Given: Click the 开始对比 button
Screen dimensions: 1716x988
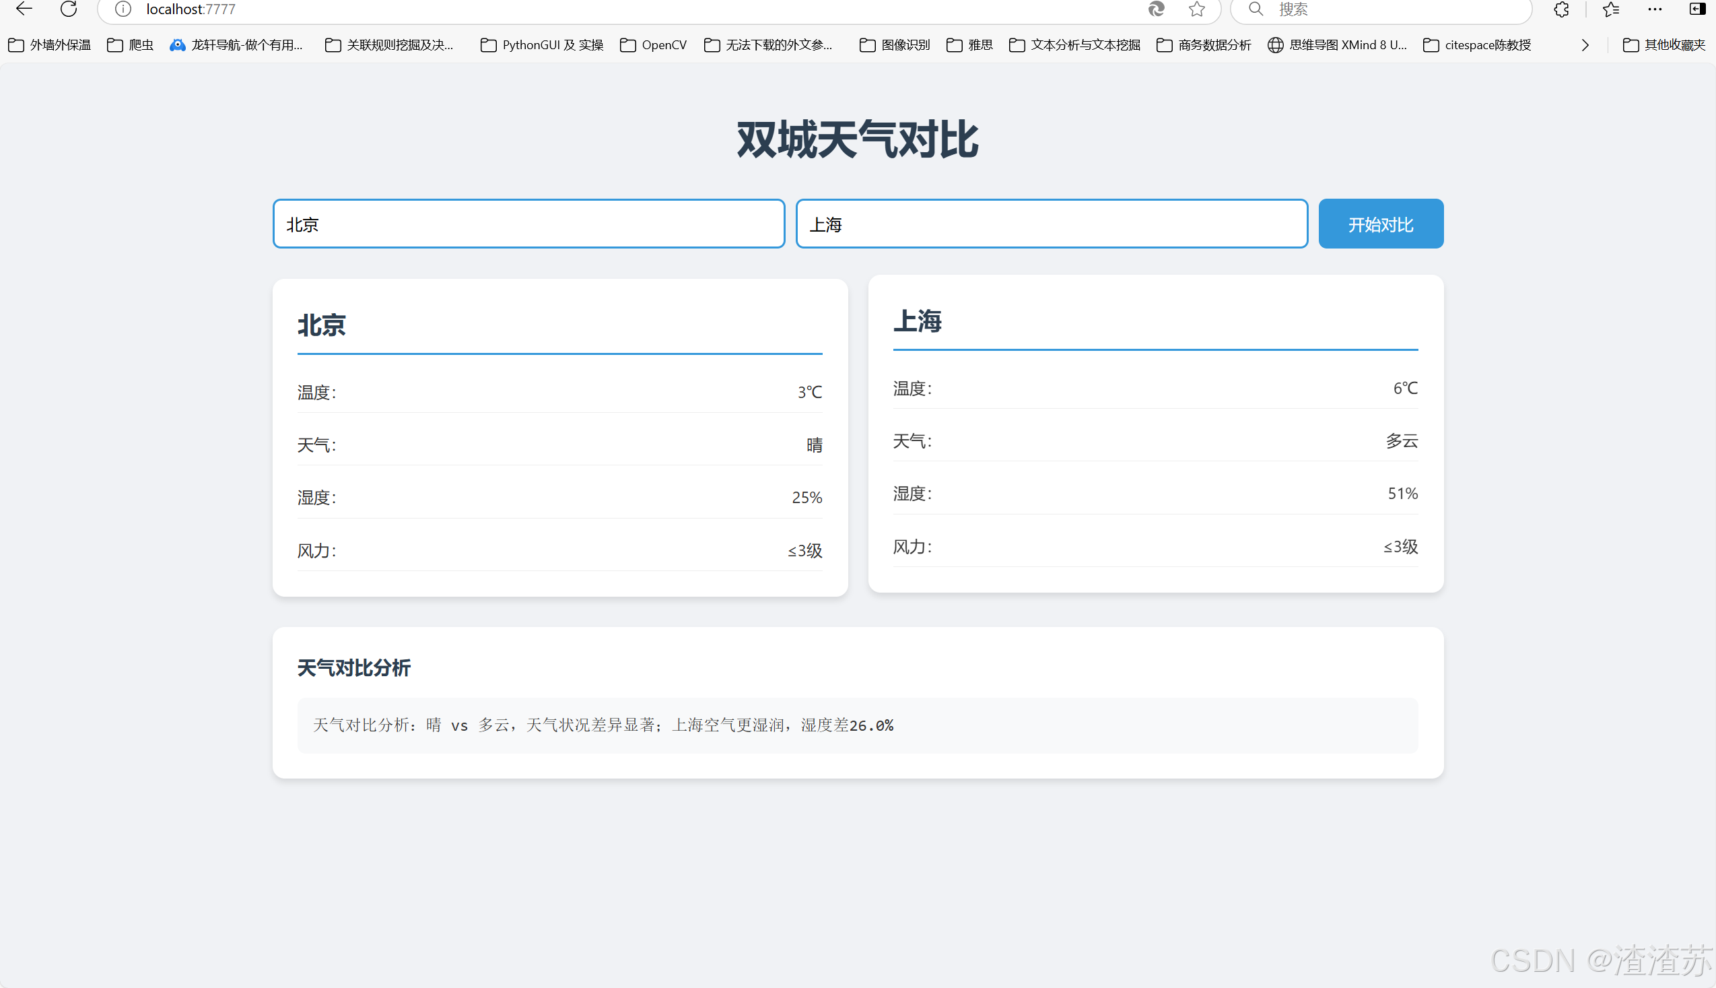Looking at the screenshot, I should (1380, 224).
